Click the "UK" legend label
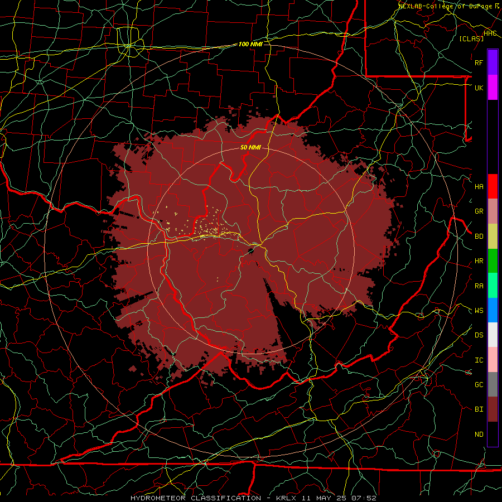This screenshot has height=502, width=502. point(479,88)
